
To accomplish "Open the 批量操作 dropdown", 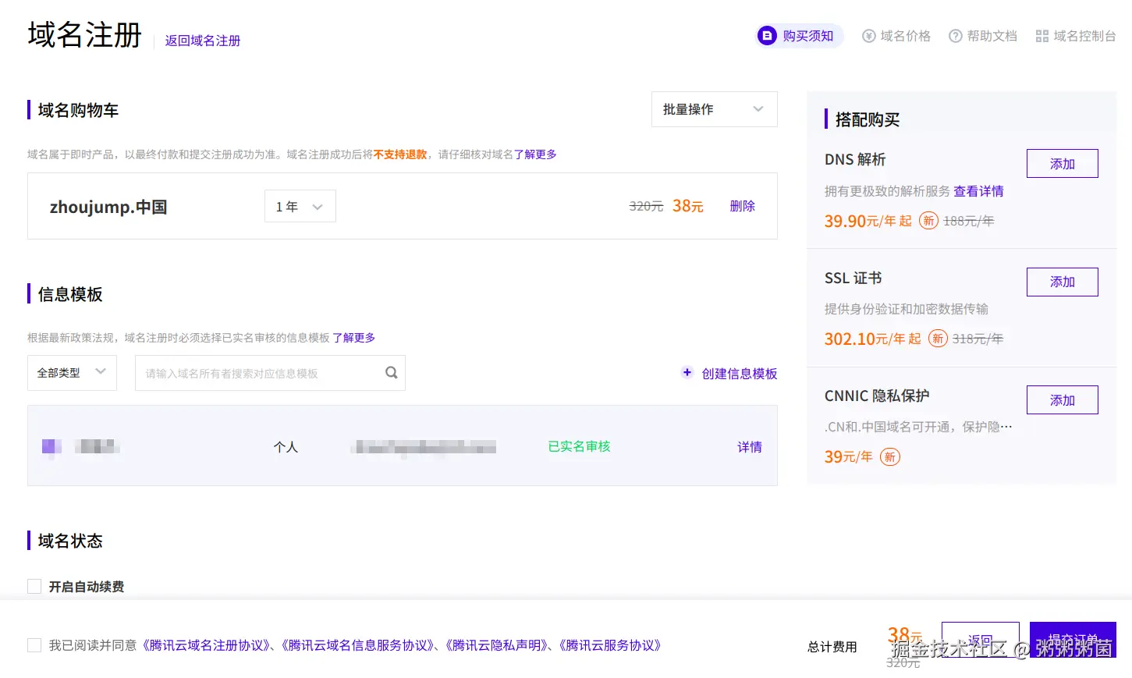I will click(x=714, y=109).
